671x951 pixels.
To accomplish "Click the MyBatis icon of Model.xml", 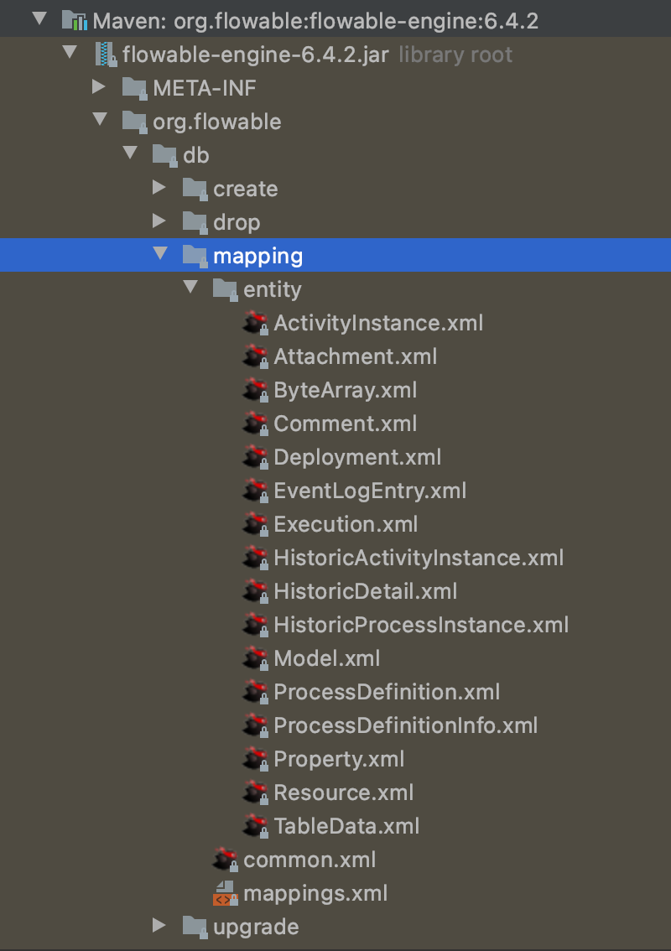I will [x=256, y=658].
